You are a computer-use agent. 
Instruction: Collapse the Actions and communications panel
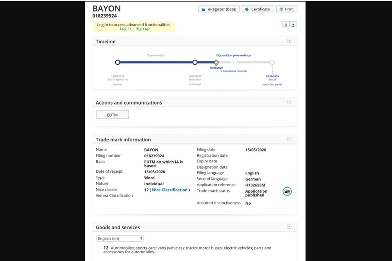pos(289,102)
